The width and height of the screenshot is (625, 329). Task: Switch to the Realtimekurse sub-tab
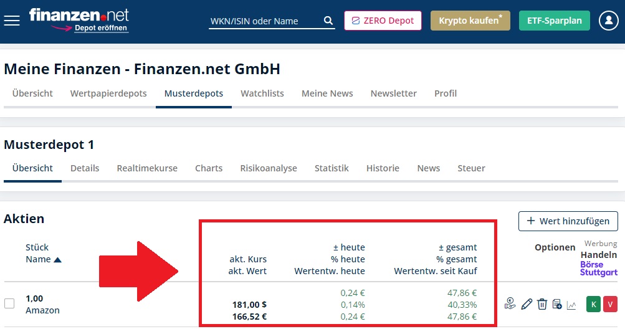click(x=147, y=168)
